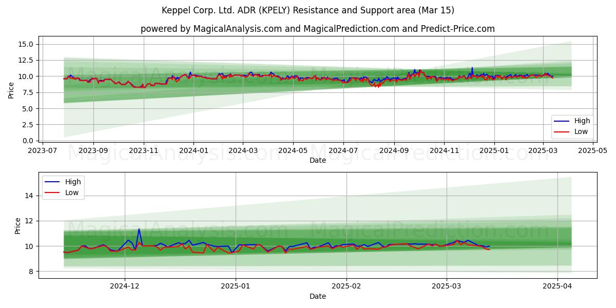Click the '10' y-axis label on bottom chart
This screenshot has width=616, height=308.
[x=30, y=246]
